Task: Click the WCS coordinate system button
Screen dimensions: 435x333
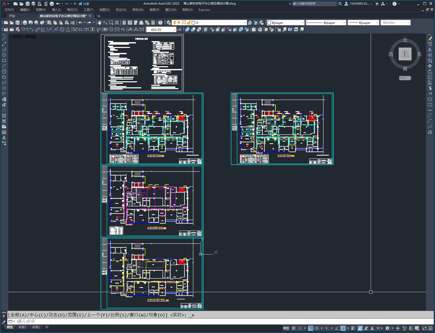Action: pyautogui.click(x=405, y=78)
